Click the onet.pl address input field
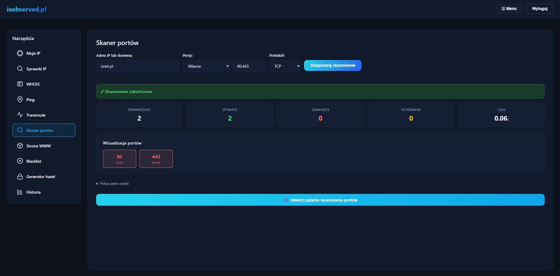Image resolution: width=560 pixels, height=276 pixels. (138, 66)
